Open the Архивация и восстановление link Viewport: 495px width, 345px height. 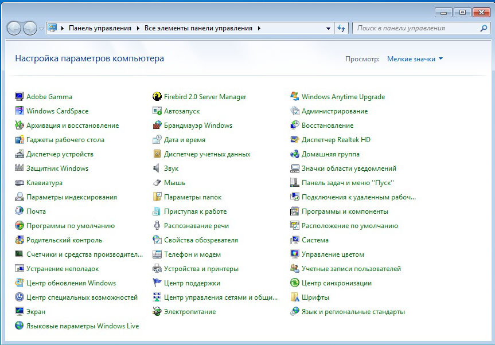point(73,125)
